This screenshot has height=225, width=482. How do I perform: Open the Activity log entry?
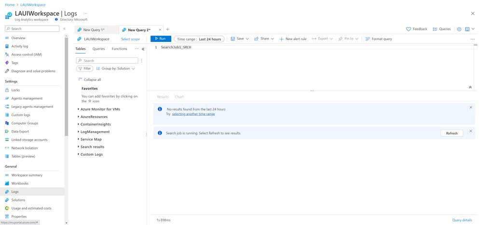point(20,46)
